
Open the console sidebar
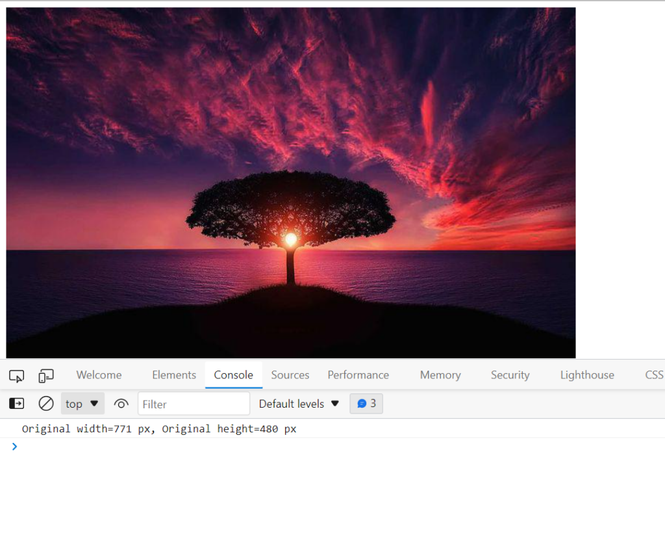[x=16, y=403]
